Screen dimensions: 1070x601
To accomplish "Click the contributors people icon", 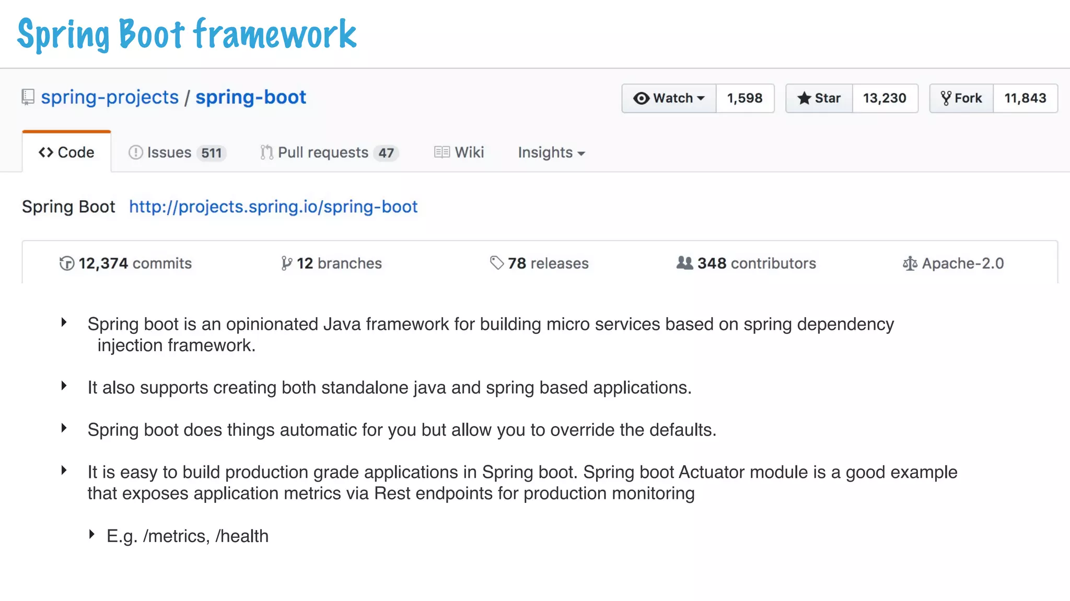I will (x=684, y=263).
